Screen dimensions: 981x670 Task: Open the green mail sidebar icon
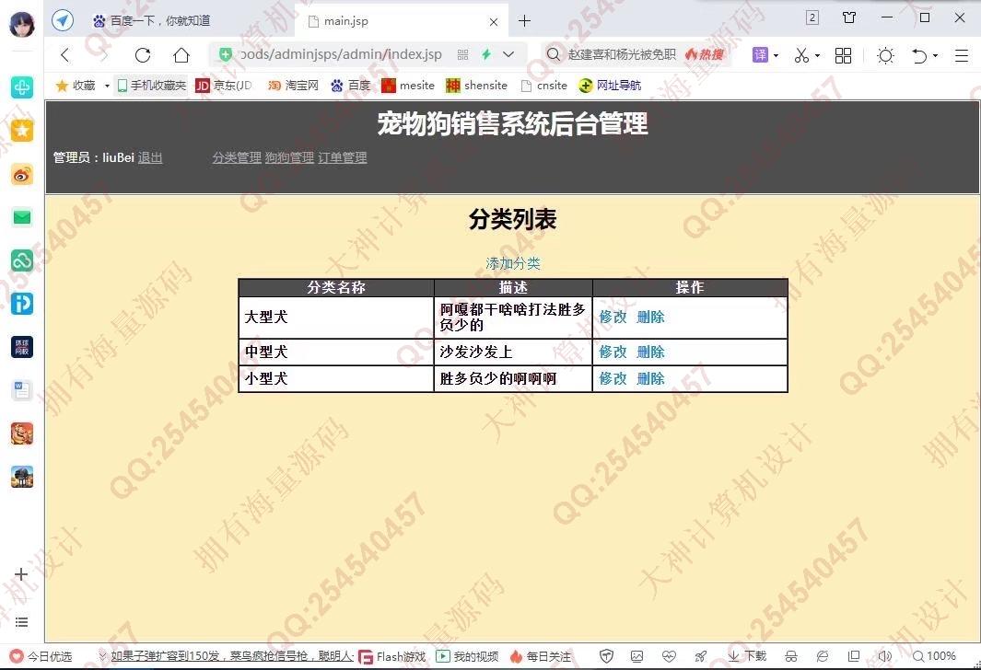[x=22, y=217]
